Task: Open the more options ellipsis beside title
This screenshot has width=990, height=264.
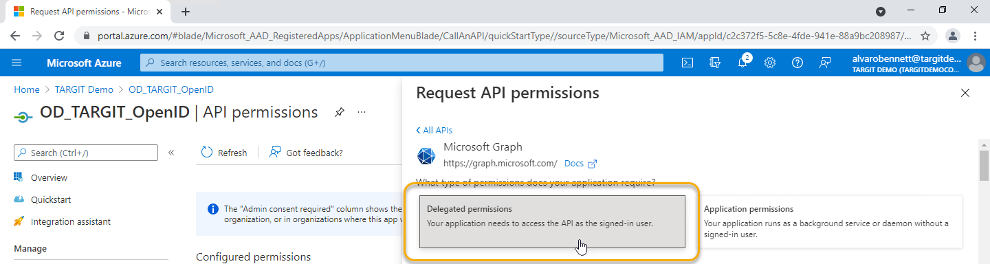Action: pos(362,112)
